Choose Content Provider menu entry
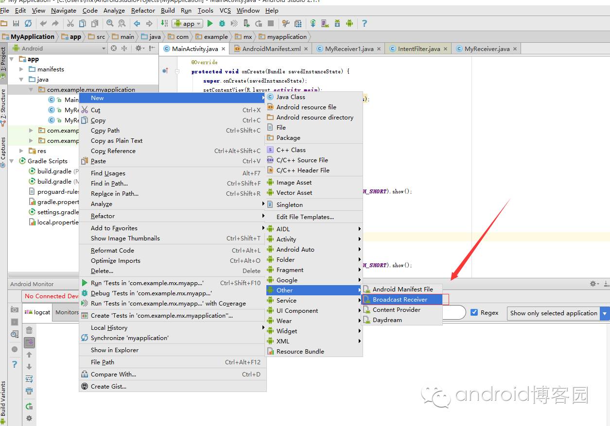 click(402, 309)
